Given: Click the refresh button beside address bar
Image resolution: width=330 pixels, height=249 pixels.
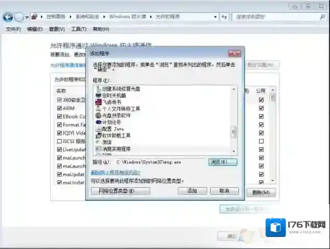Looking at the screenshot, I should (x=224, y=17).
